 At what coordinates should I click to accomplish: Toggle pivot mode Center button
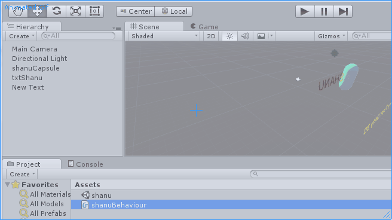pyautogui.click(x=136, y=11)
